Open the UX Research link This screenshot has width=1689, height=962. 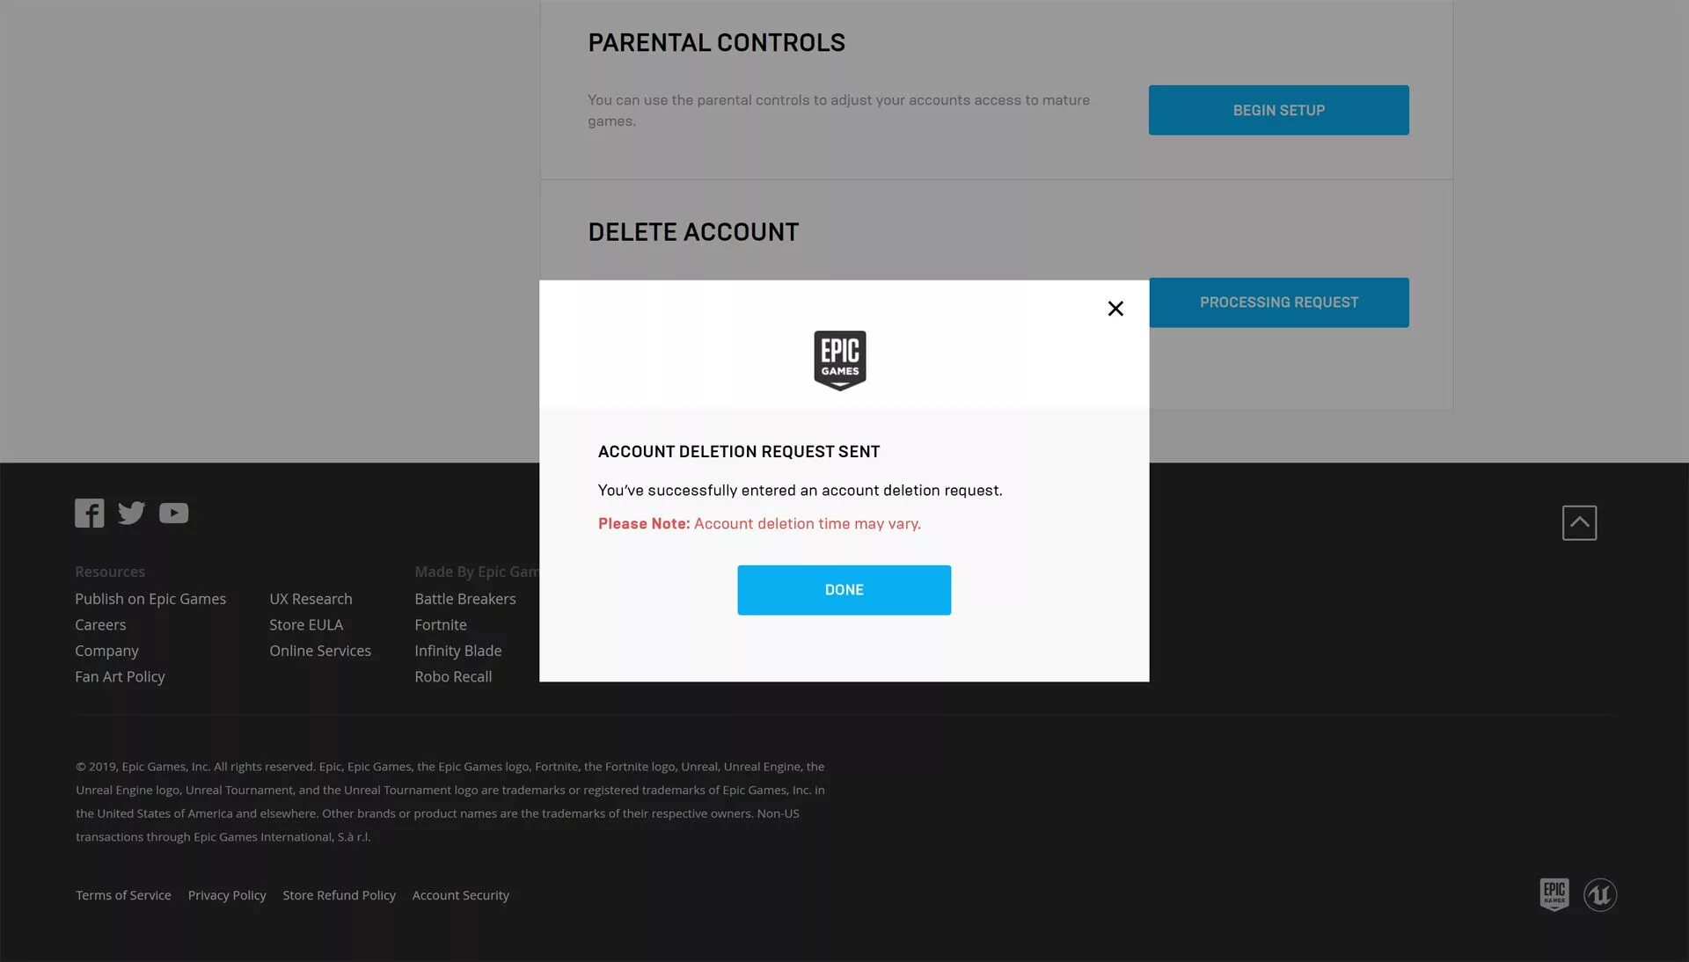click(x=311, y=599)
